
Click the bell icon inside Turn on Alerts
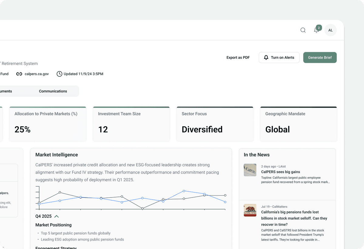266,57
